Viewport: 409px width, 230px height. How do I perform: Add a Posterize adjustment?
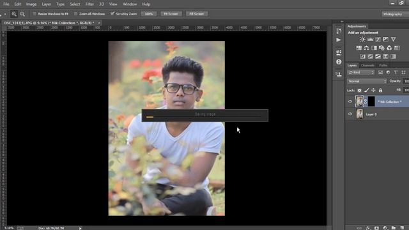(370, 56)
